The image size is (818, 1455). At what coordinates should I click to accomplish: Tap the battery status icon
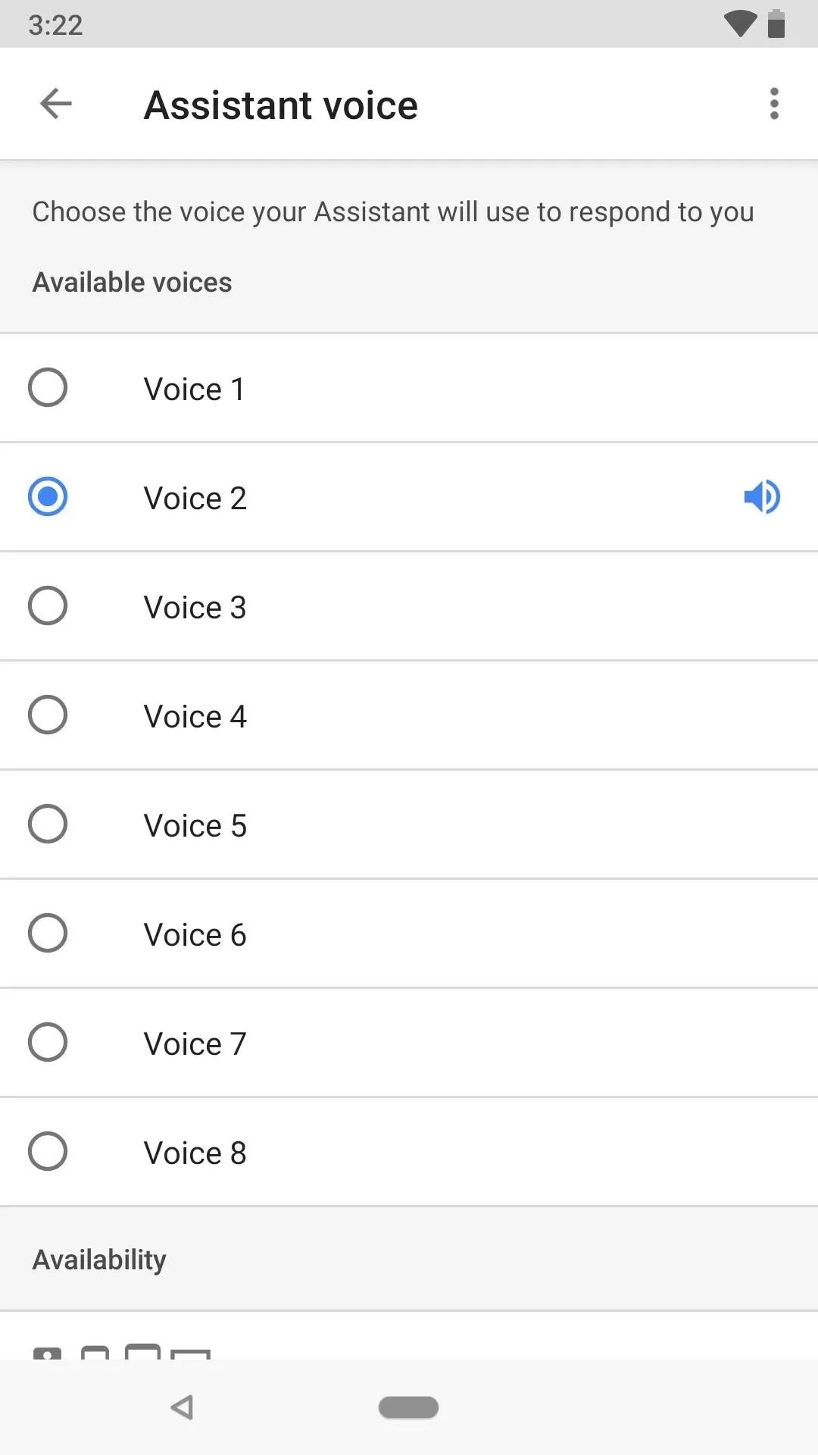coord(776,23)
